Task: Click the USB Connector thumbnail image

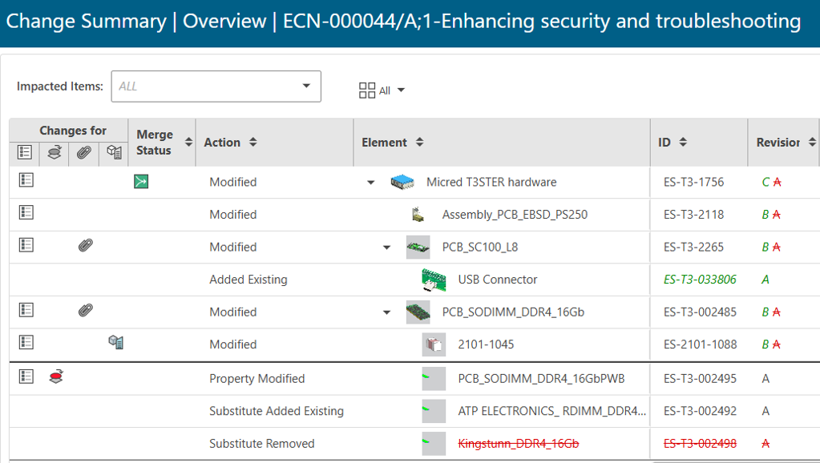Action: pyautogui.click(x=434, y=280)
